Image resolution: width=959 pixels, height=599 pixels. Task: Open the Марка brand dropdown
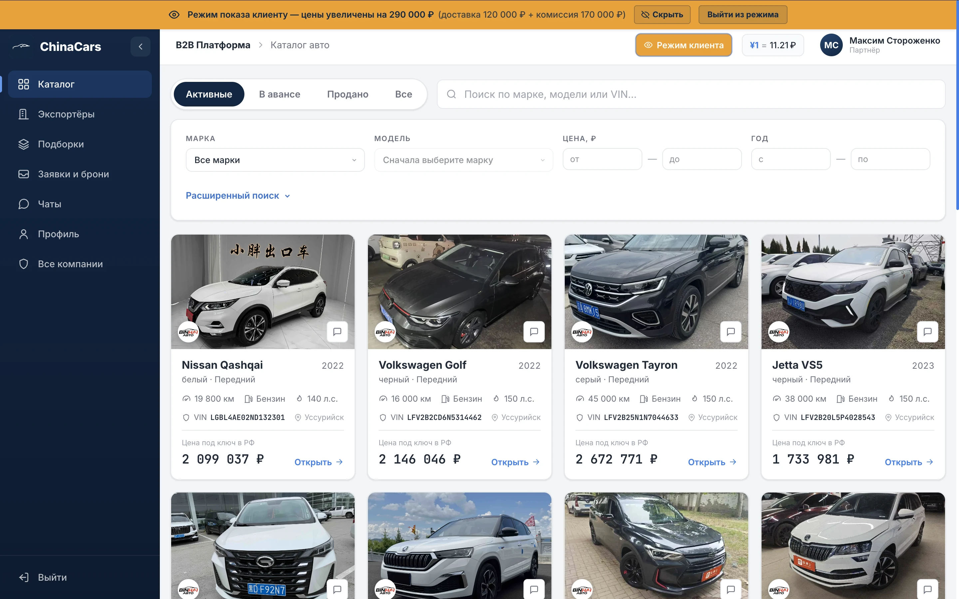pos(275,160)
